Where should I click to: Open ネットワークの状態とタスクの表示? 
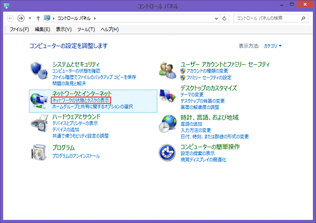(x=81, y=100)
